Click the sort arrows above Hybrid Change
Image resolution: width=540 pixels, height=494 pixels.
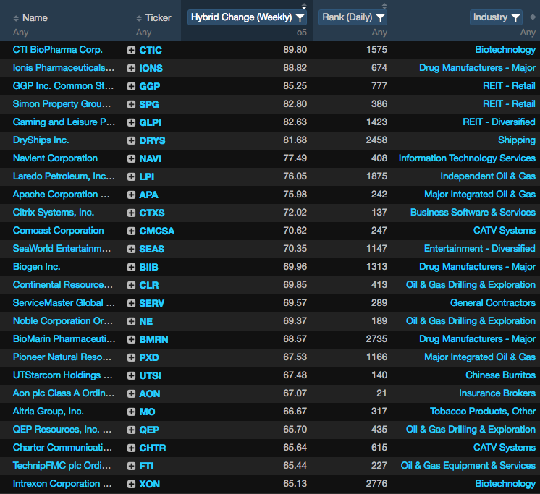pyautogui.click(x=304, y=6)
